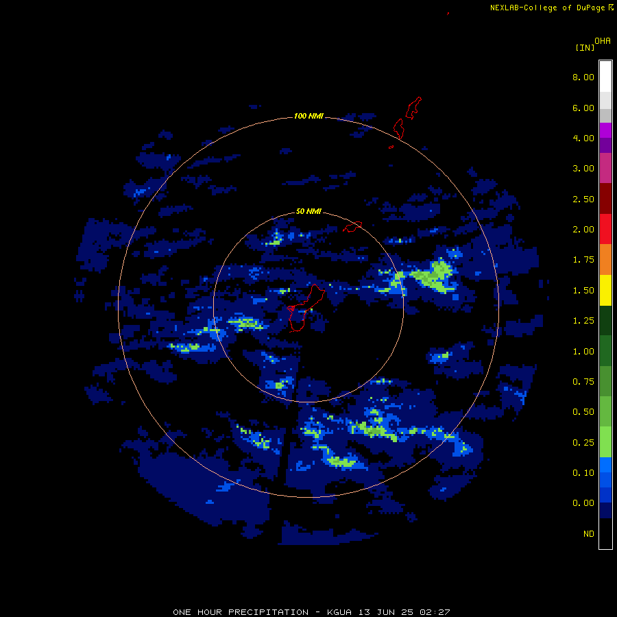Pick the magenta legend swatch near 4.00
617x617 pixels.
[x=605, y=130]
